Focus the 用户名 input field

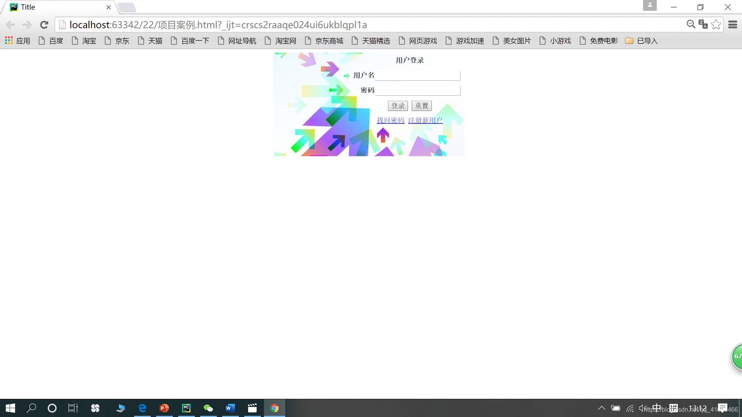(x=418, y=75)
